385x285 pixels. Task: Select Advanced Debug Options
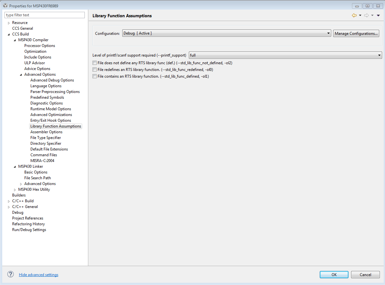[x=52, y=80]
